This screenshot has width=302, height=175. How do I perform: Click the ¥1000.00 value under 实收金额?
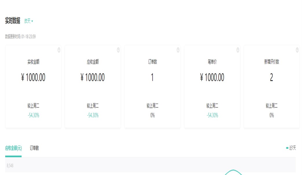click(33, 78)
